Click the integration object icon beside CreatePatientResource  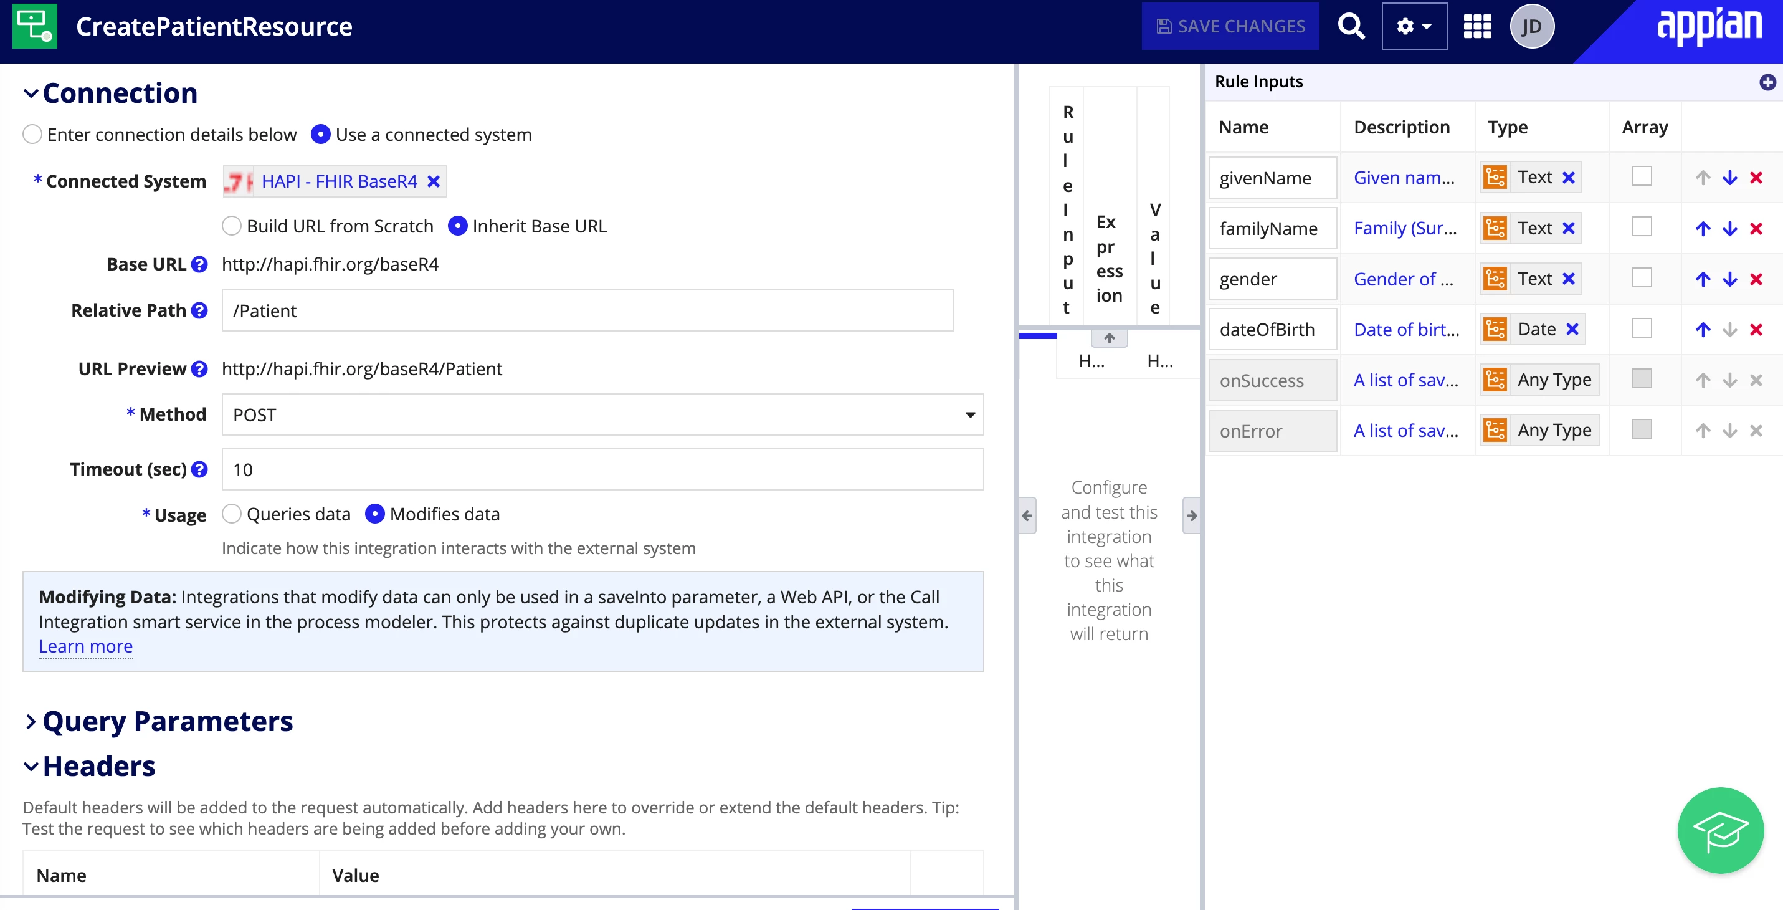[35, 26]
